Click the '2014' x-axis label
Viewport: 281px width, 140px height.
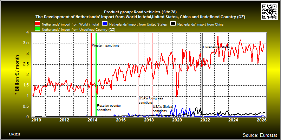tap(92, 120)
